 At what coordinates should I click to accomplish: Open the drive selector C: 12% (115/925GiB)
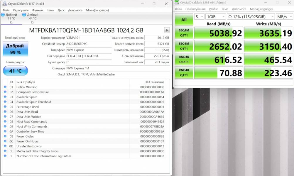click(x=251, y=17)
